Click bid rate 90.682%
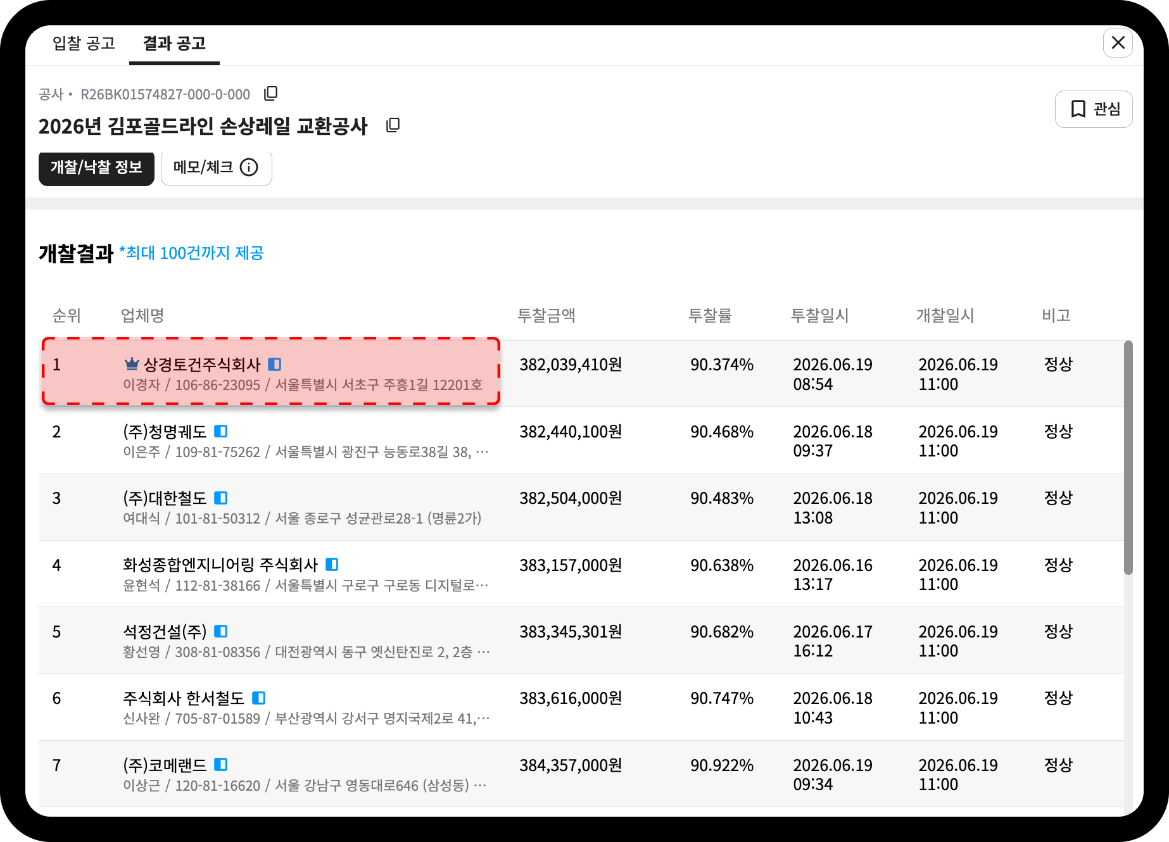Screen dimensions: 1169x842 click(722, 632)
